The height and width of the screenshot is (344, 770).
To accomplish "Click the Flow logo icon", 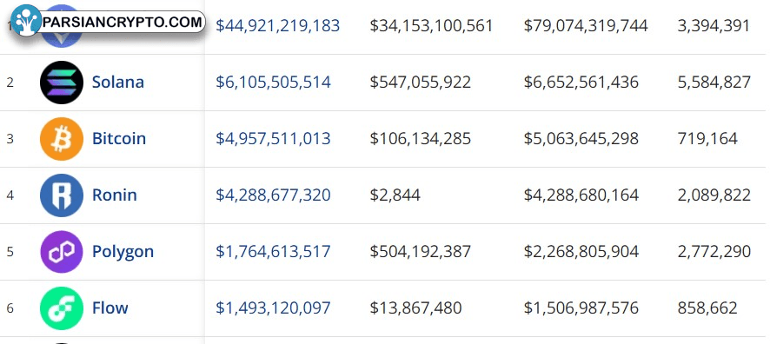I will [62, 308].
